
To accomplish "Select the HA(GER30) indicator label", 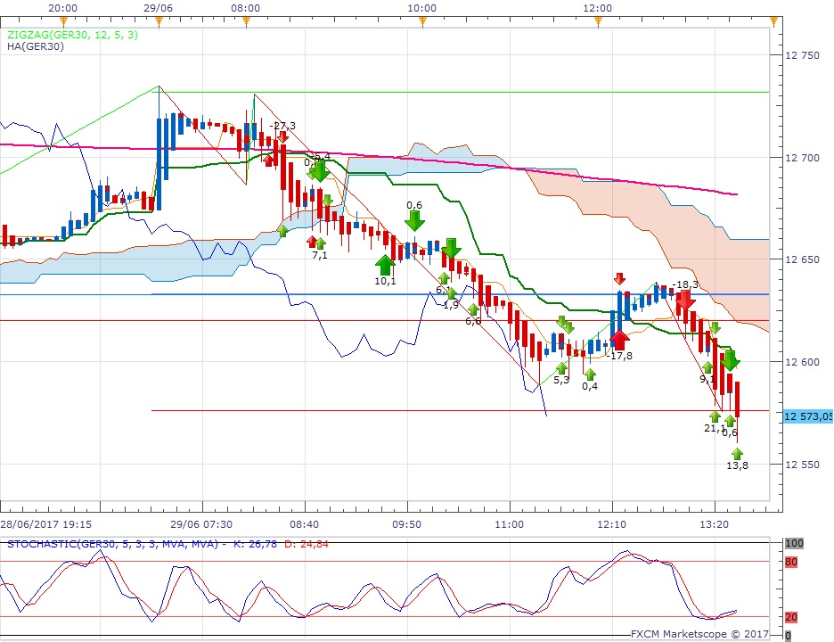I will click(36, 46).
